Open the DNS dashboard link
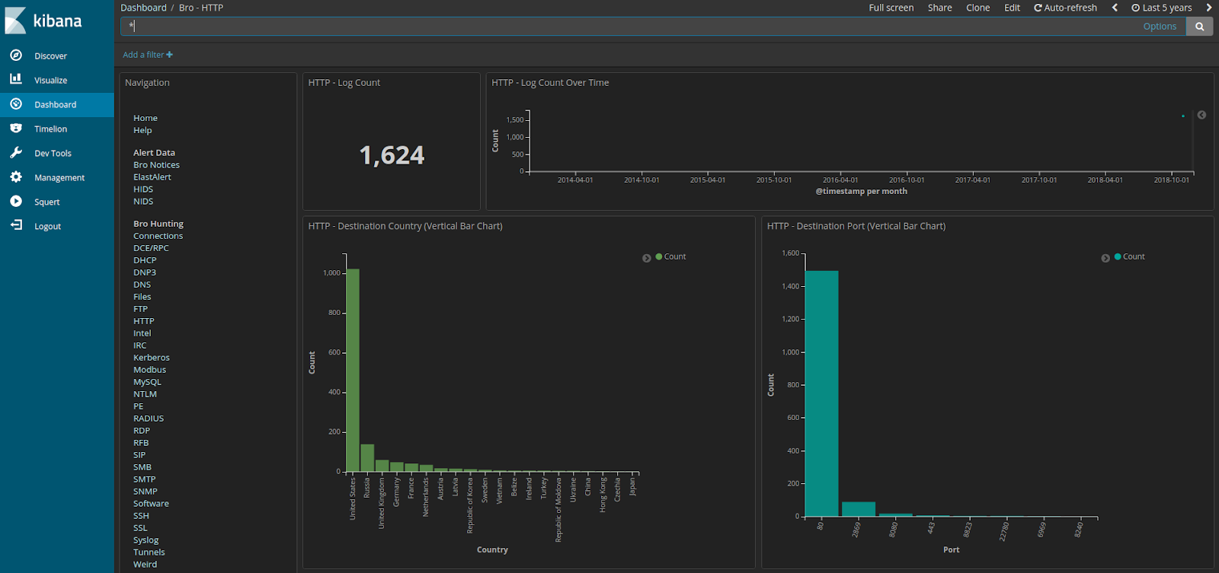Image resolution: width=1219 pixels, height=573 pixels. (x=142, y=285)
